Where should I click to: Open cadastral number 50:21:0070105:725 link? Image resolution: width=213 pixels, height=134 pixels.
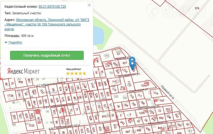[x=52, y=6]
